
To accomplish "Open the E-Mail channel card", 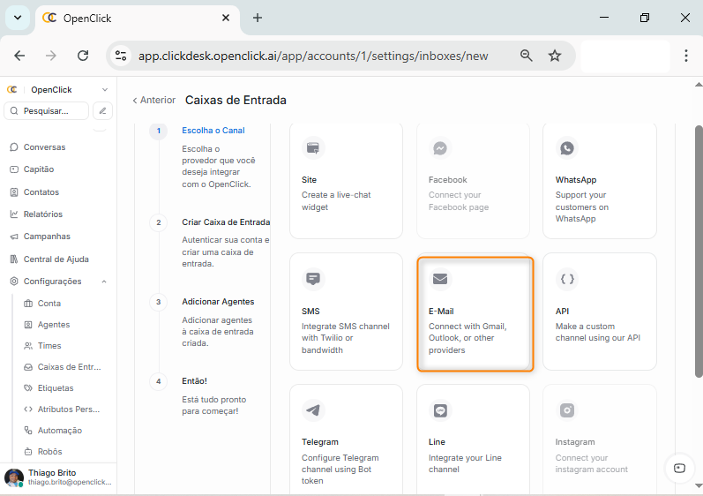I will (x=475, y=313).
